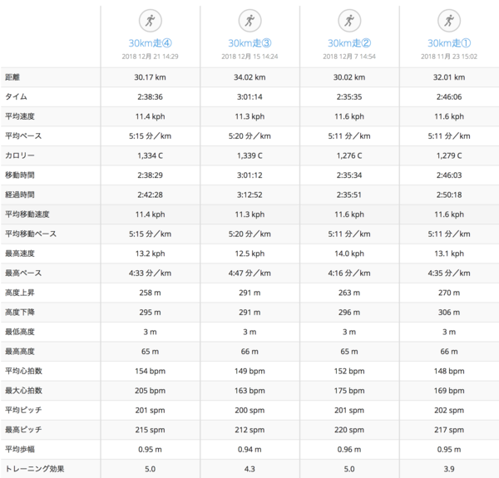Click elapsed time 2:50:18

click(x=449, y=195)
